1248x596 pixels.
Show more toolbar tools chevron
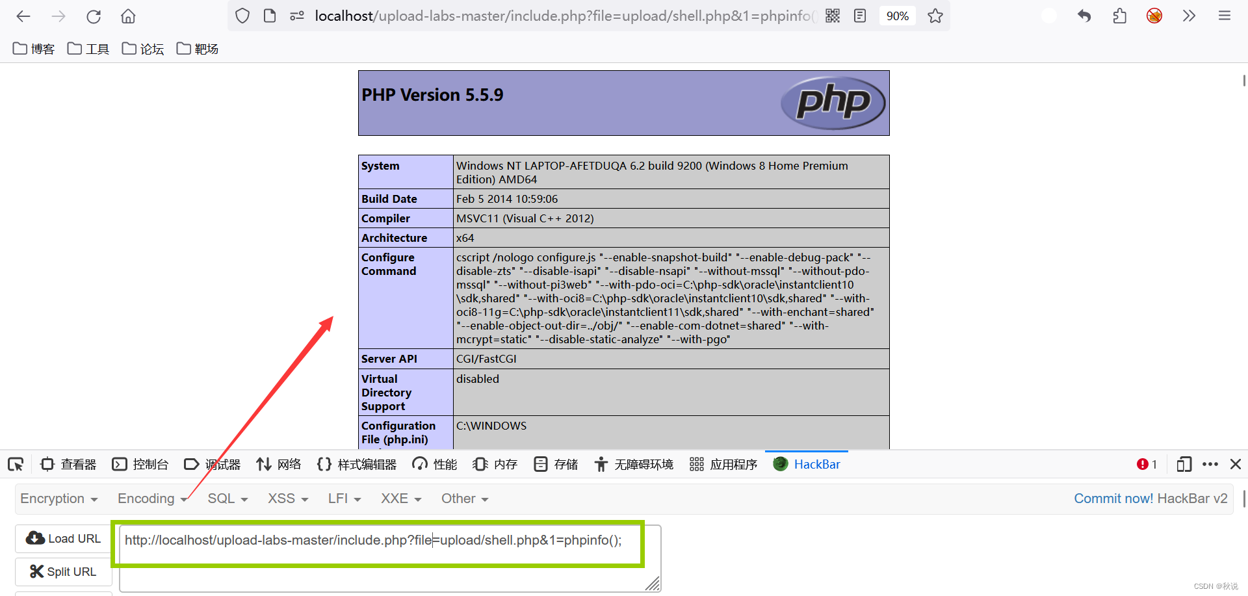pos(1189,16)
